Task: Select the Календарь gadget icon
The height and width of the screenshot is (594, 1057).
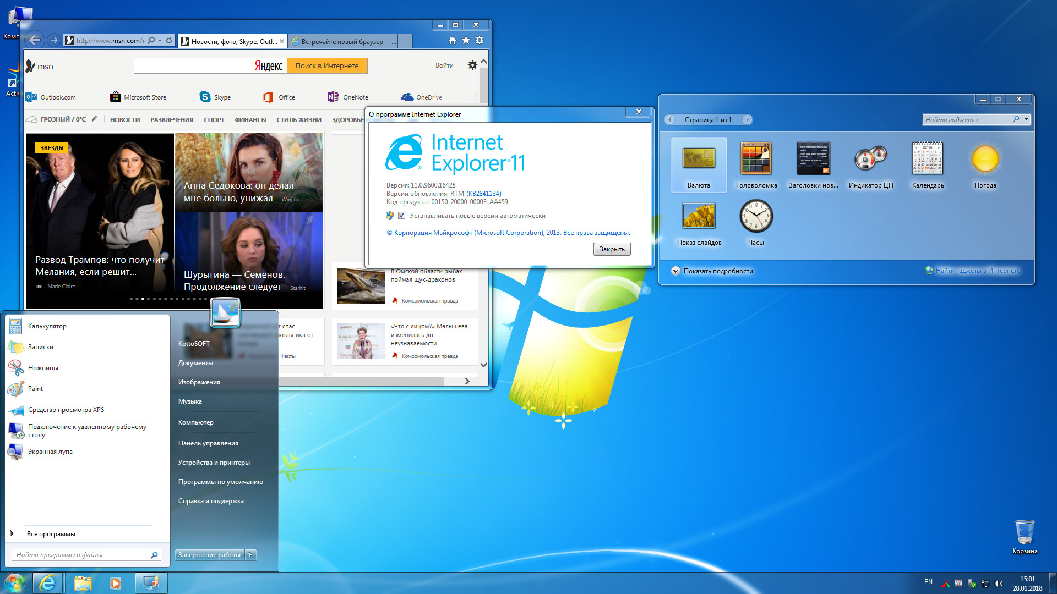Action: tap(928, 159)
